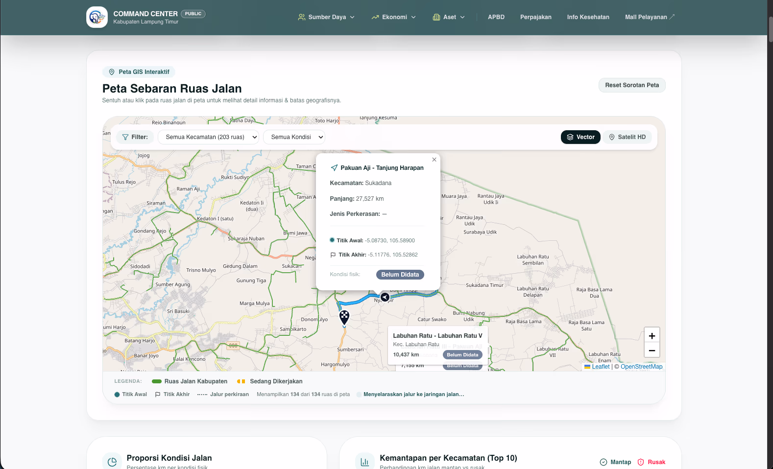This screenshot has width=773, height=469.
Task: Zoom out on the map
Action: tap(652, 350)
